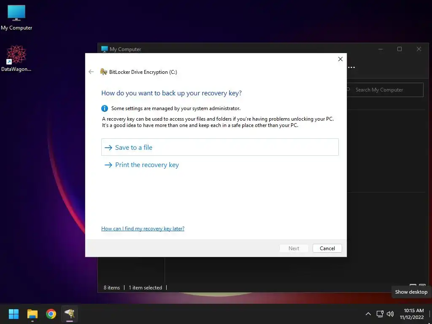Click the blue information icon
Viewport: 432px width, 324px height.
coord(105,108)
